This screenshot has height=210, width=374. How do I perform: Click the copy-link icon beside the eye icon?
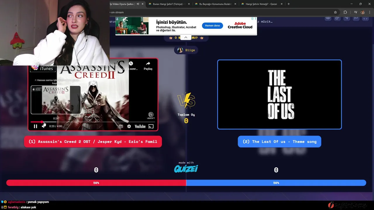(337, 18)
